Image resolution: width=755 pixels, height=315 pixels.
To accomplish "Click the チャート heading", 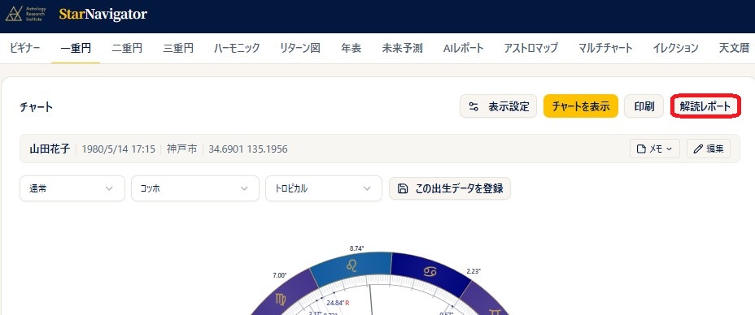I will pyautogui.click(x=37, y=107).
